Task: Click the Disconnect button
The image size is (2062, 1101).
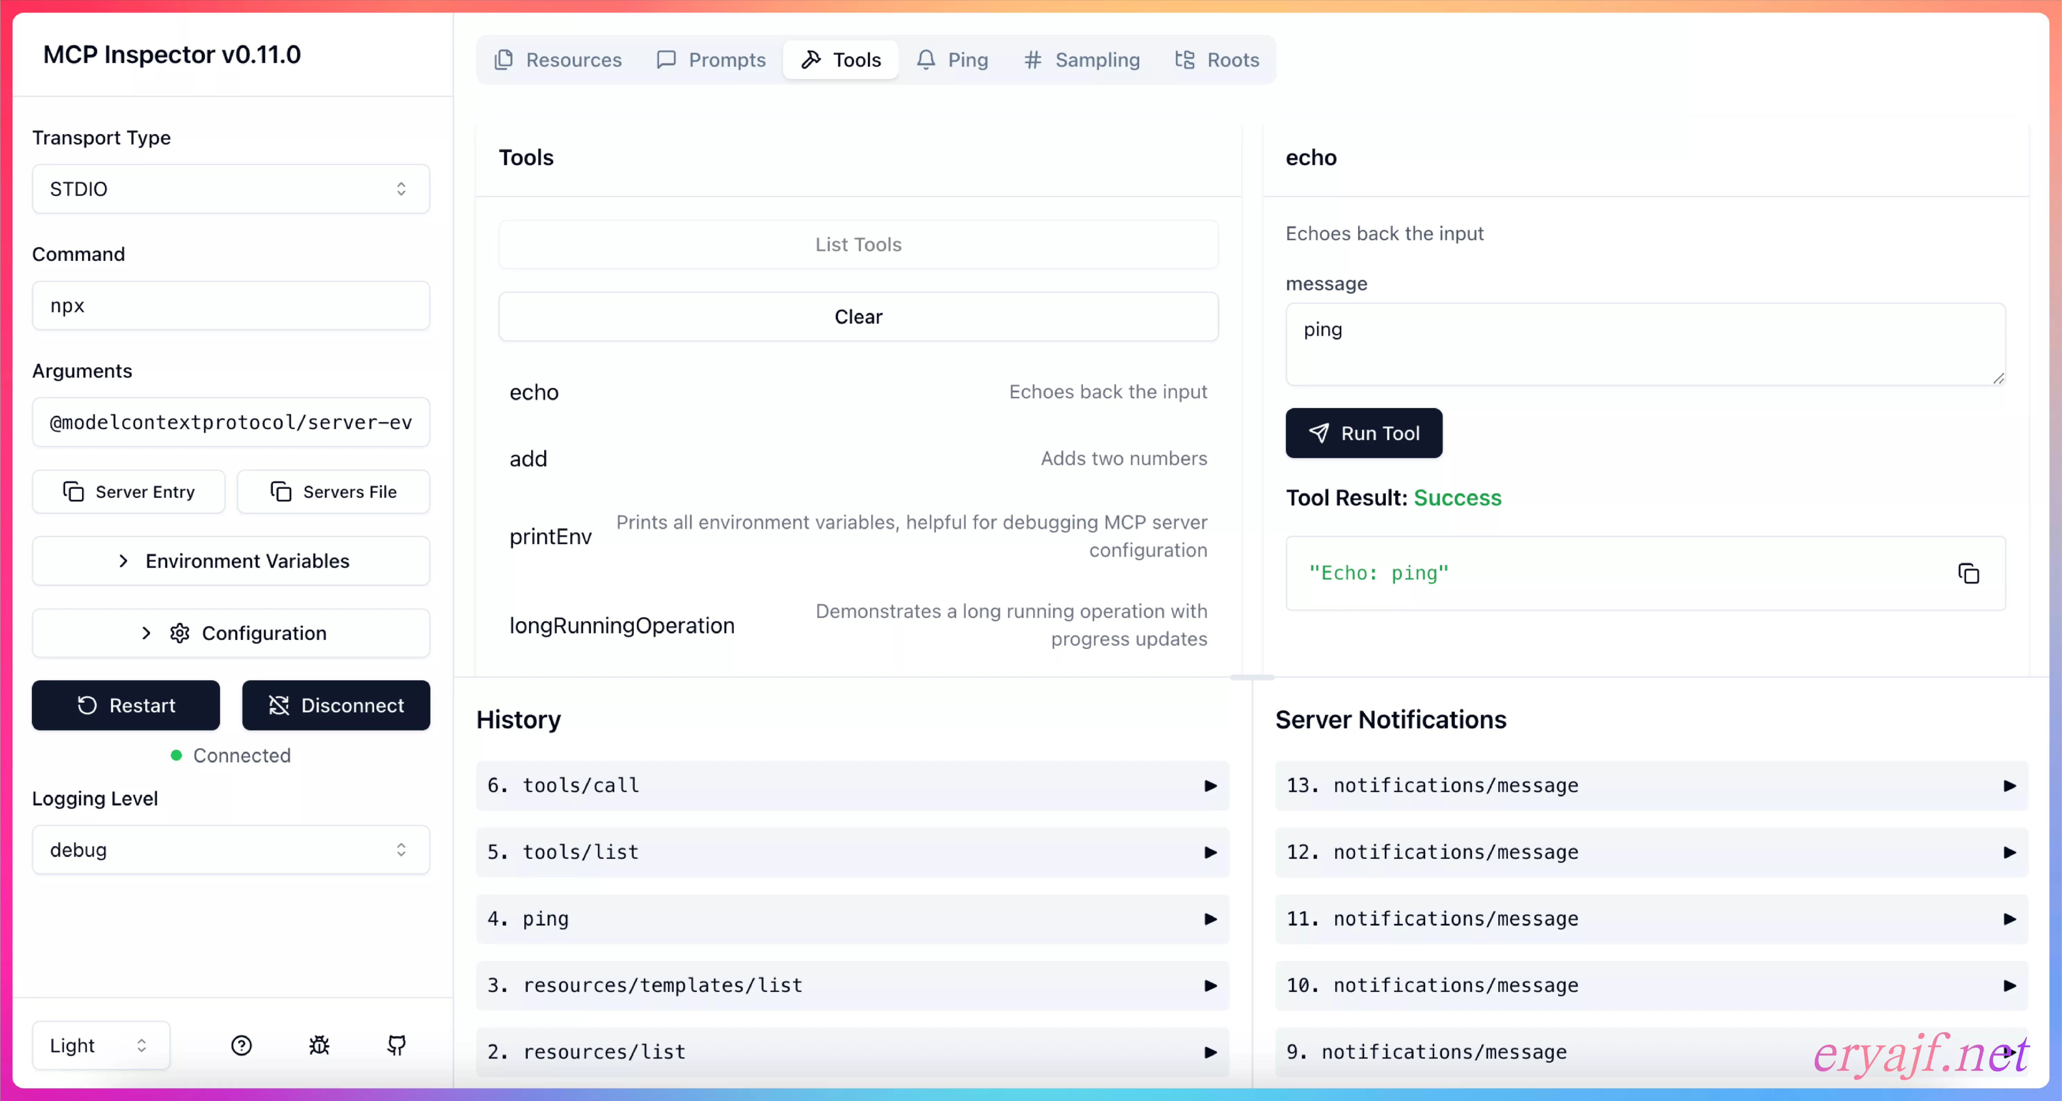Action: [335, 705]
